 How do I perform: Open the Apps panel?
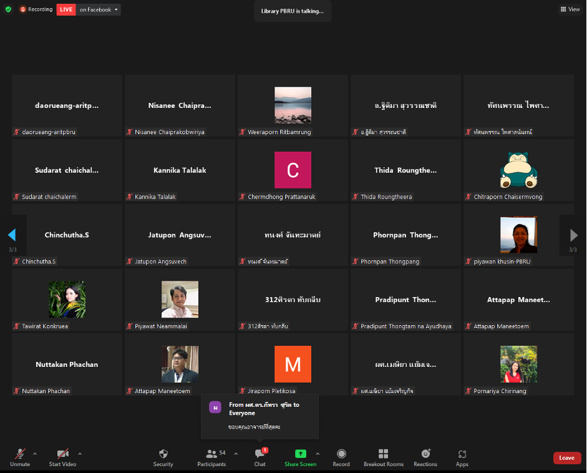point(462,457)
